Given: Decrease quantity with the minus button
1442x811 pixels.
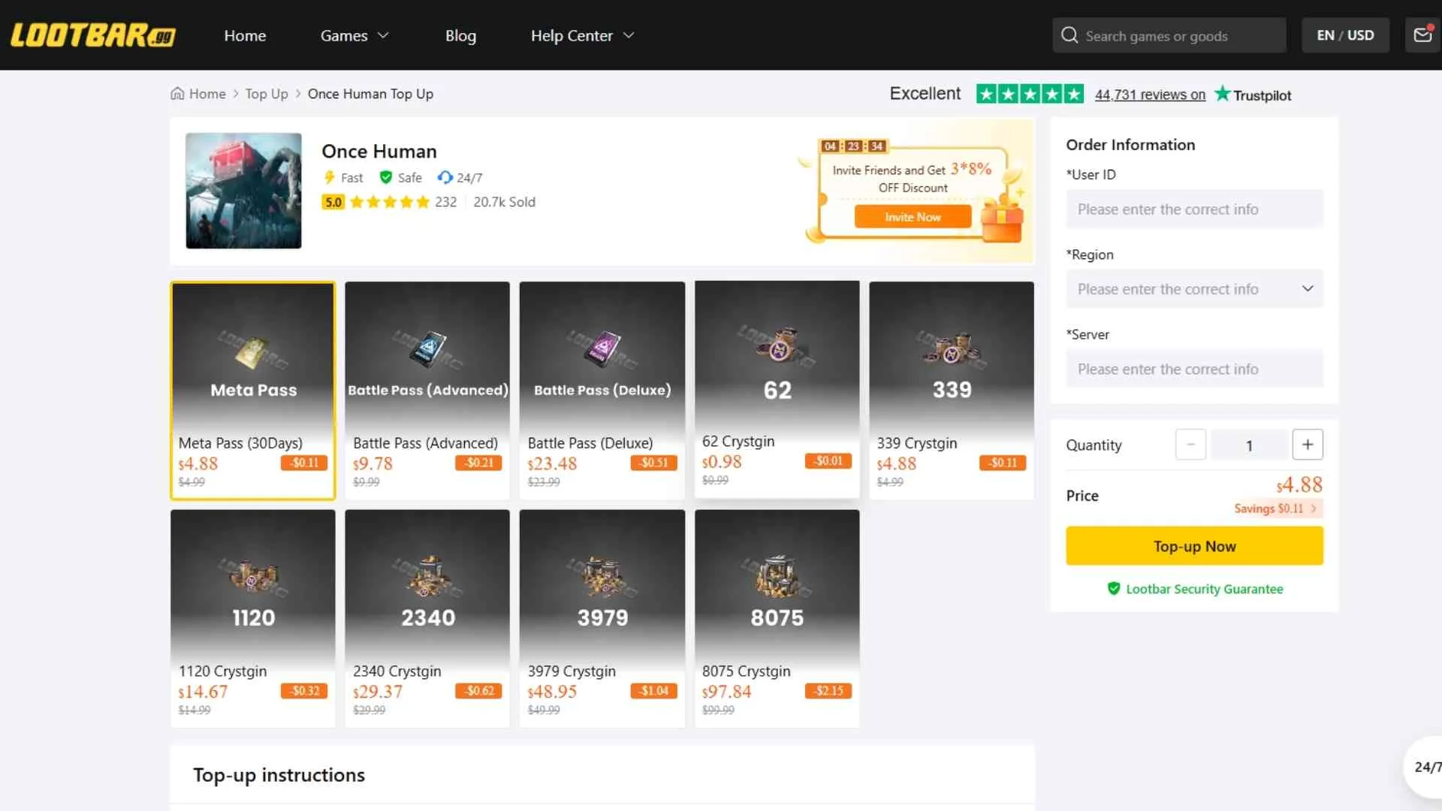Looking at the screenshot, I should point(1190,445).
